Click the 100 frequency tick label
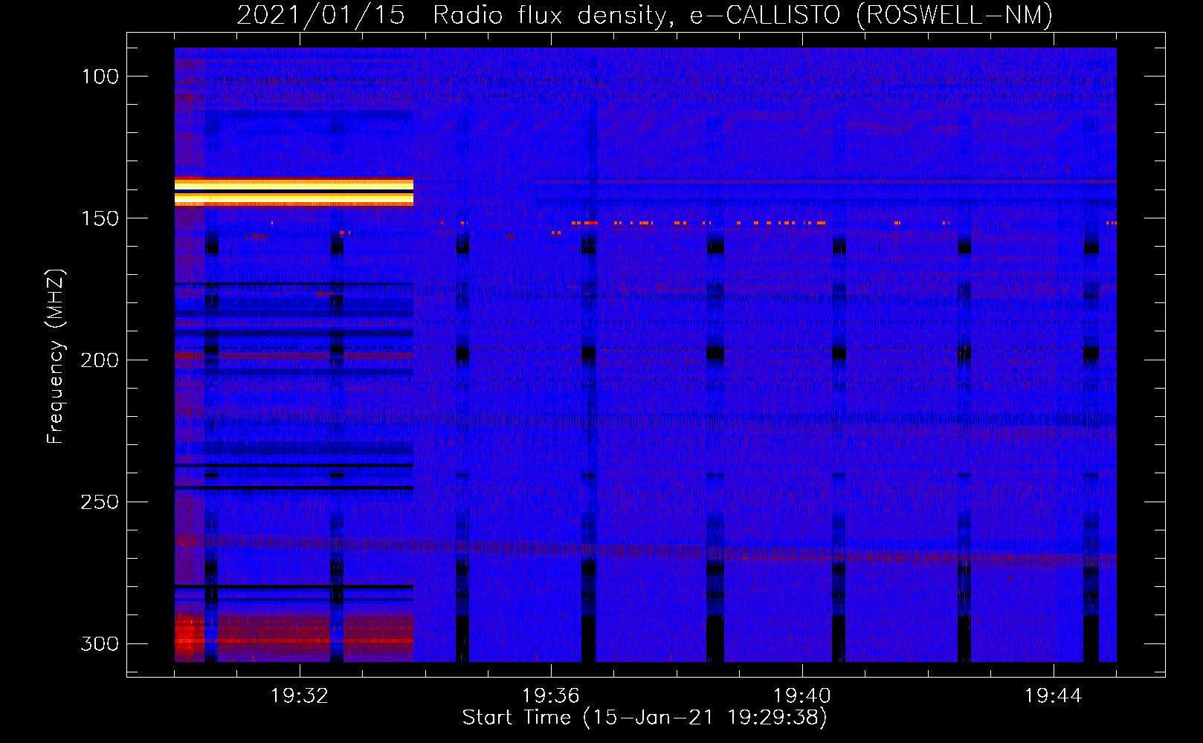Image resolution: width=1203 pixels, height=743 pixels. point(100,77)
